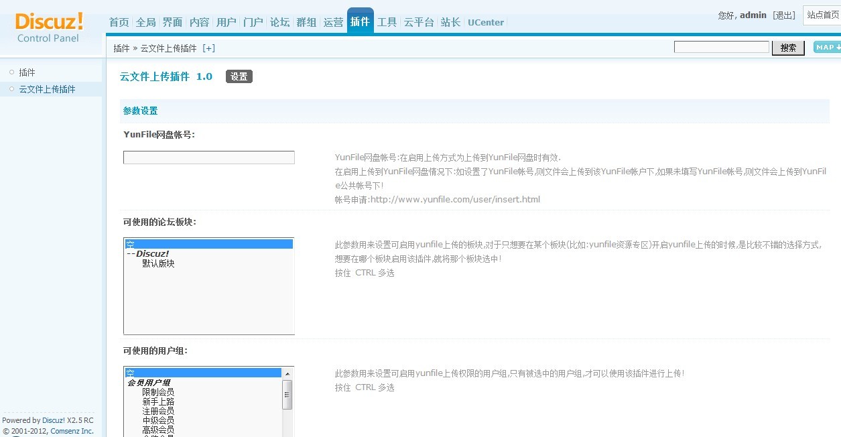Viewport: 841px width, 437px height.
Task: Open the 群组 menu
Action: pos(306,22)
